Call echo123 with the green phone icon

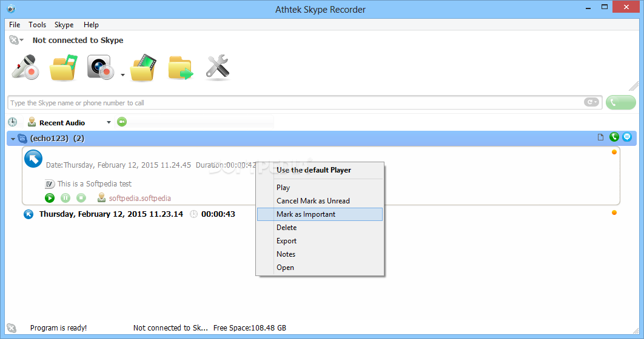point(614,137)
